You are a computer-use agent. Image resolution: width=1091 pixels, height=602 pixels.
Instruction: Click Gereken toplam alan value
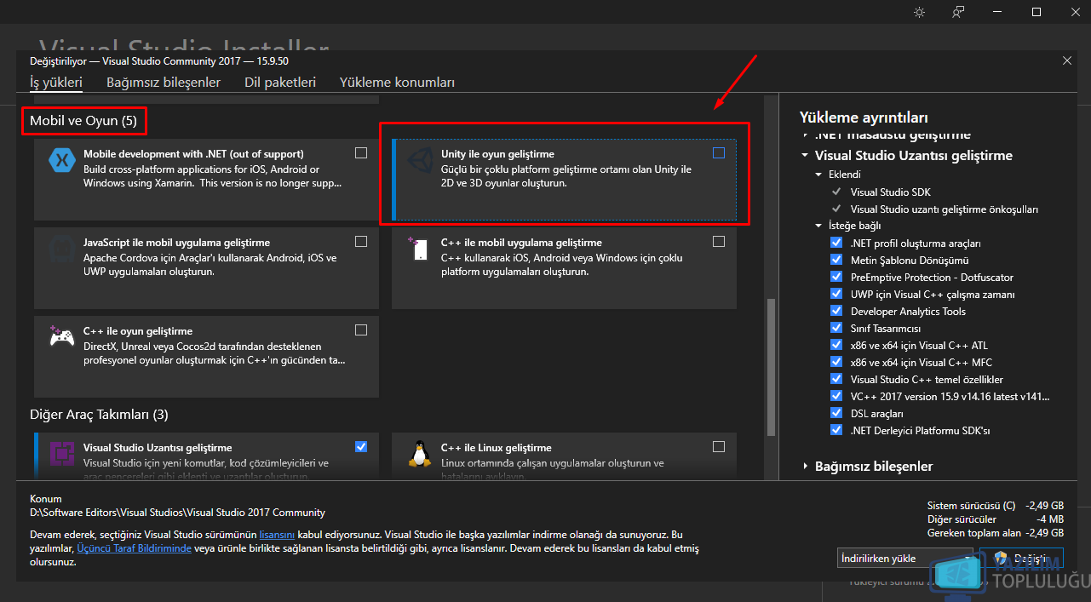pyautogui.click(x=1044, y=533)
